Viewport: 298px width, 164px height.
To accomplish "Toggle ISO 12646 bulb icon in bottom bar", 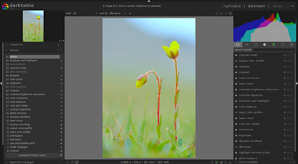I will click(212, 162).
